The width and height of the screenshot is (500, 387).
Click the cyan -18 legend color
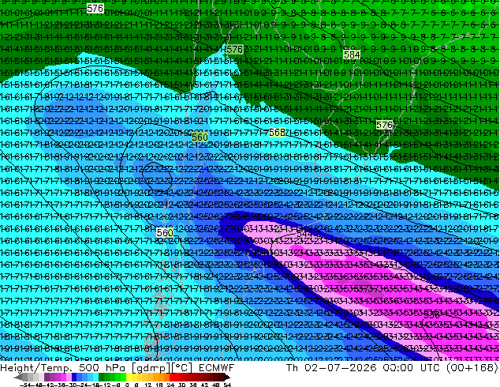pyautogui.click(x=95, y=378)
